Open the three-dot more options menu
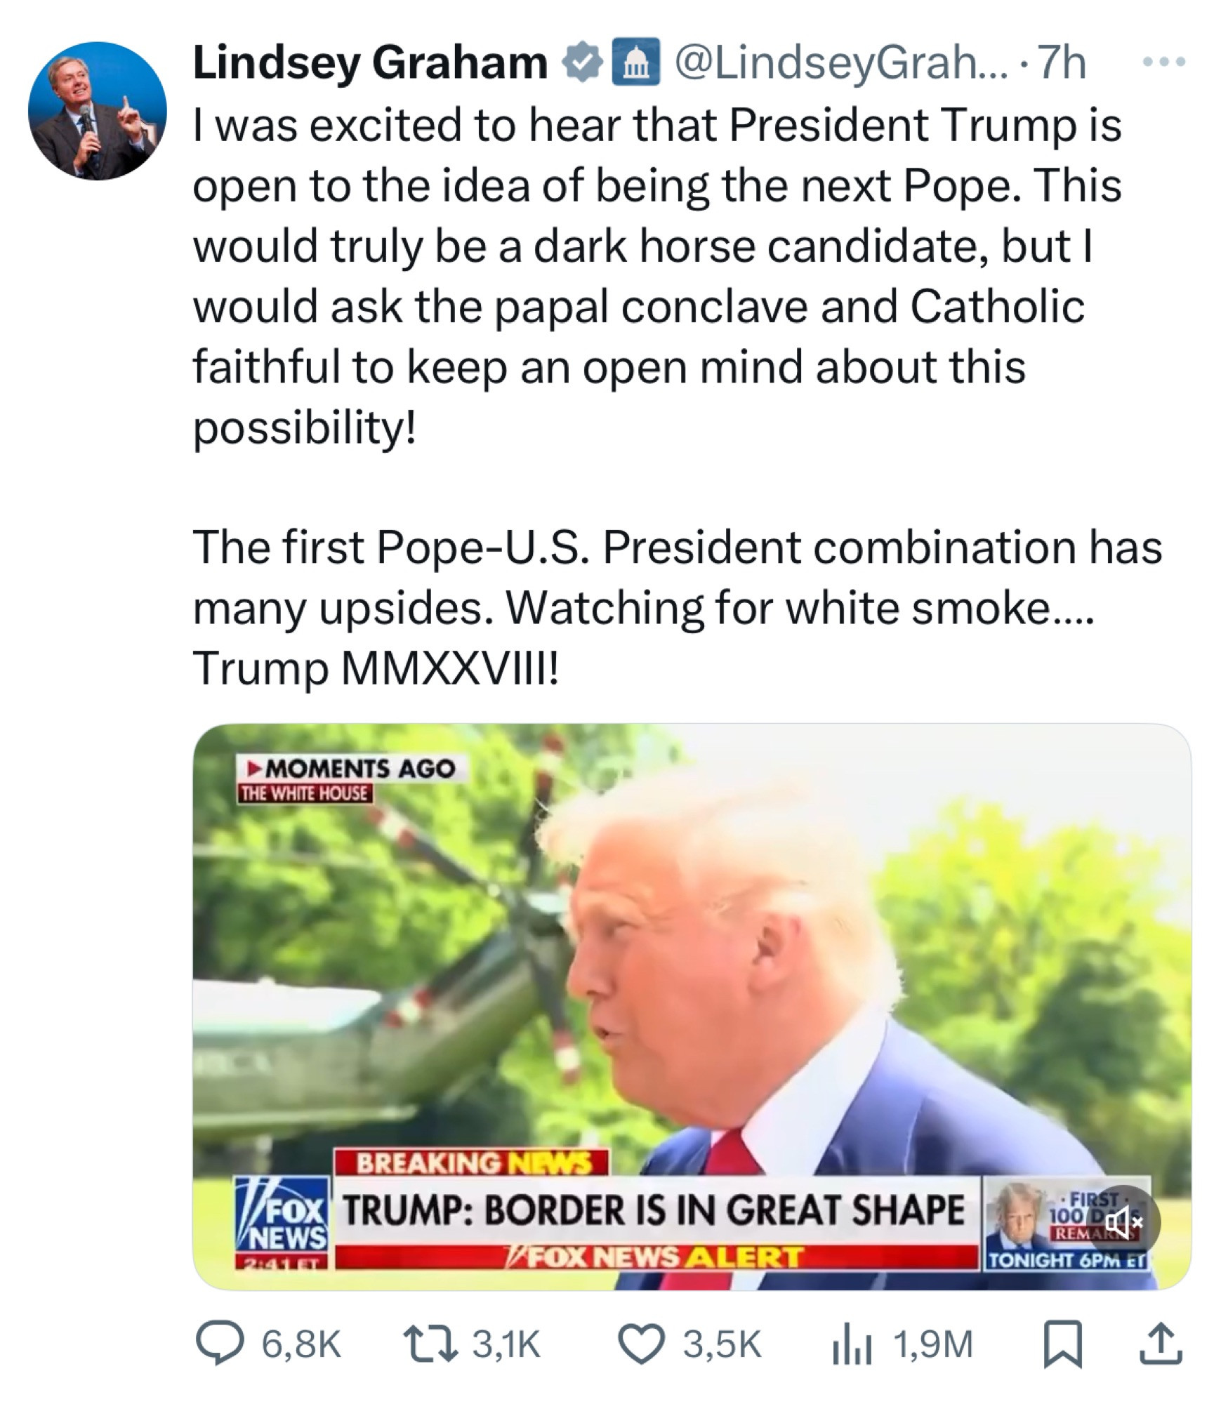 tap(1165, 62)
